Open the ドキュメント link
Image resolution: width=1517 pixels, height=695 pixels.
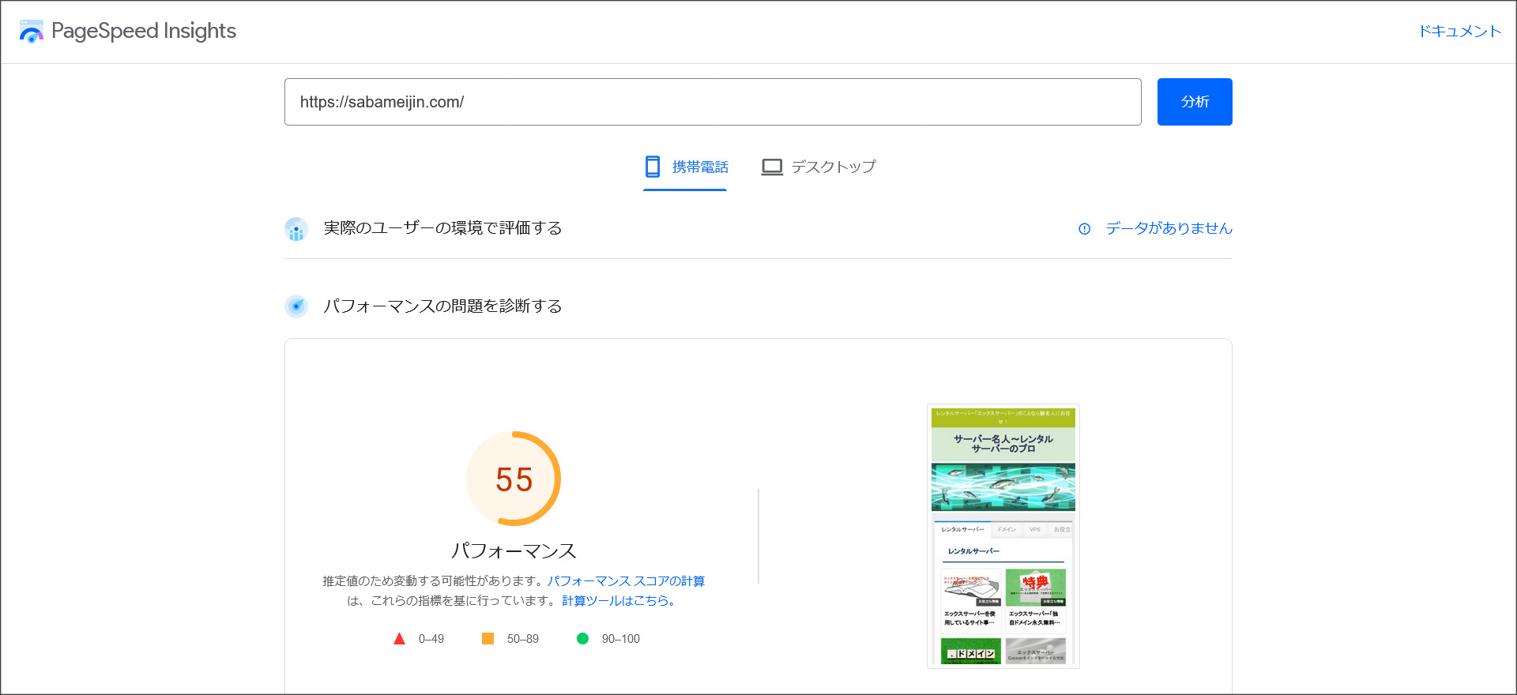click(x=1459, y=31)
